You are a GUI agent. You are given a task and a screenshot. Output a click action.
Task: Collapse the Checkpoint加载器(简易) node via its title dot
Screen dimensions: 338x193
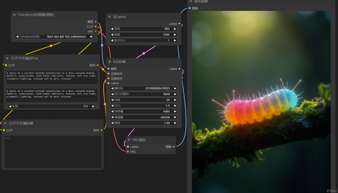click(x=14, y=15)
